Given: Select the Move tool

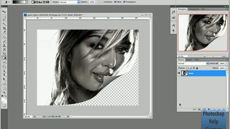Looking at the screenshot, I should (x=4, y=11).
